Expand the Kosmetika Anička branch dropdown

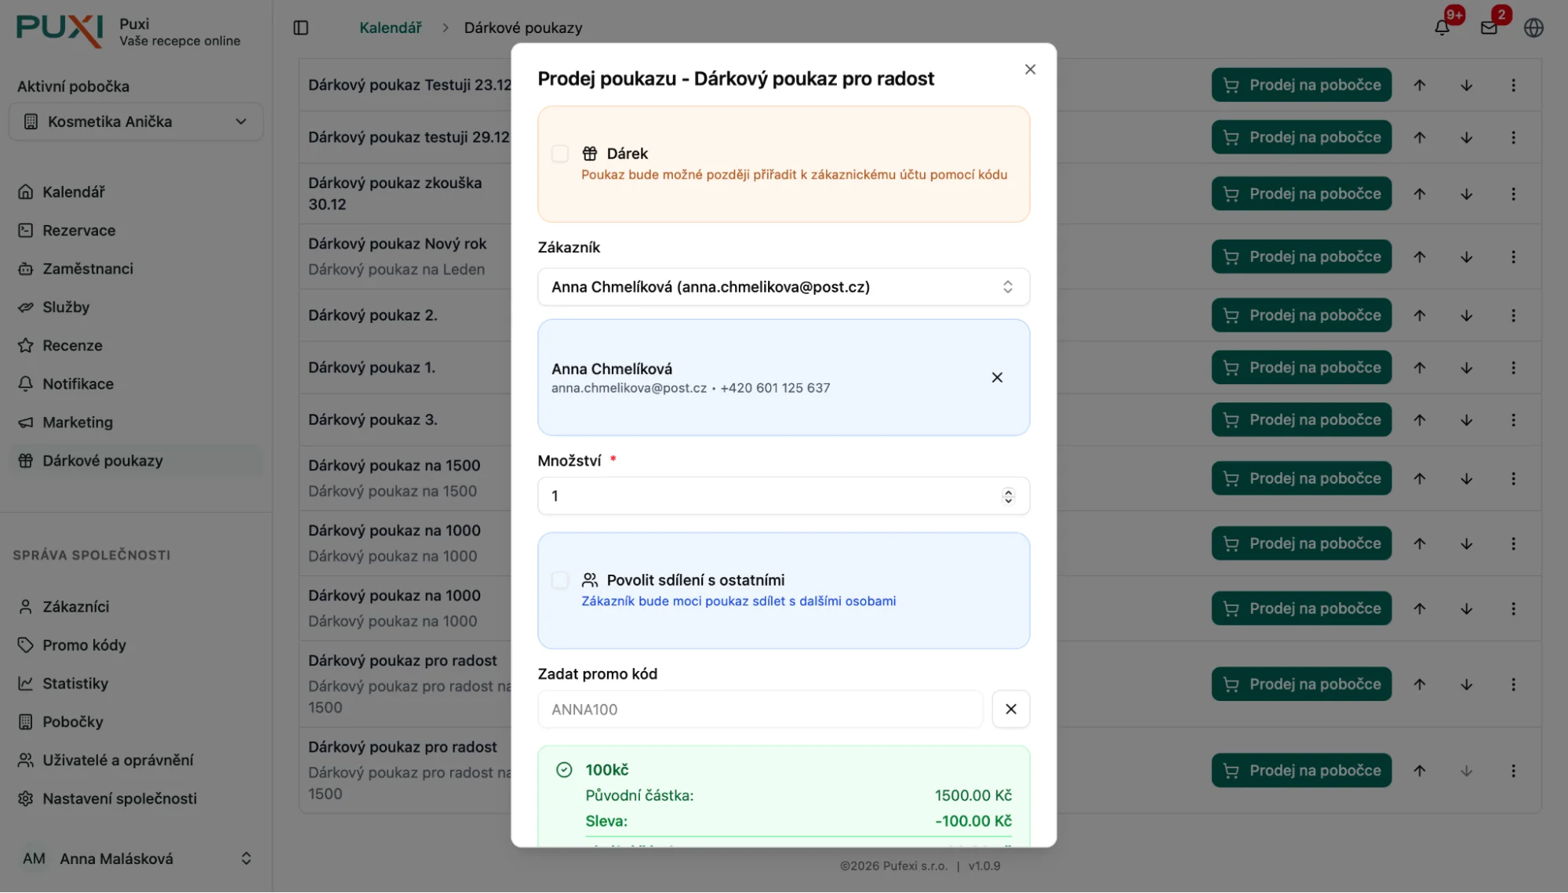pos(136,122)
